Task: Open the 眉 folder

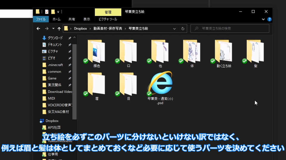Action: point(96,86)
